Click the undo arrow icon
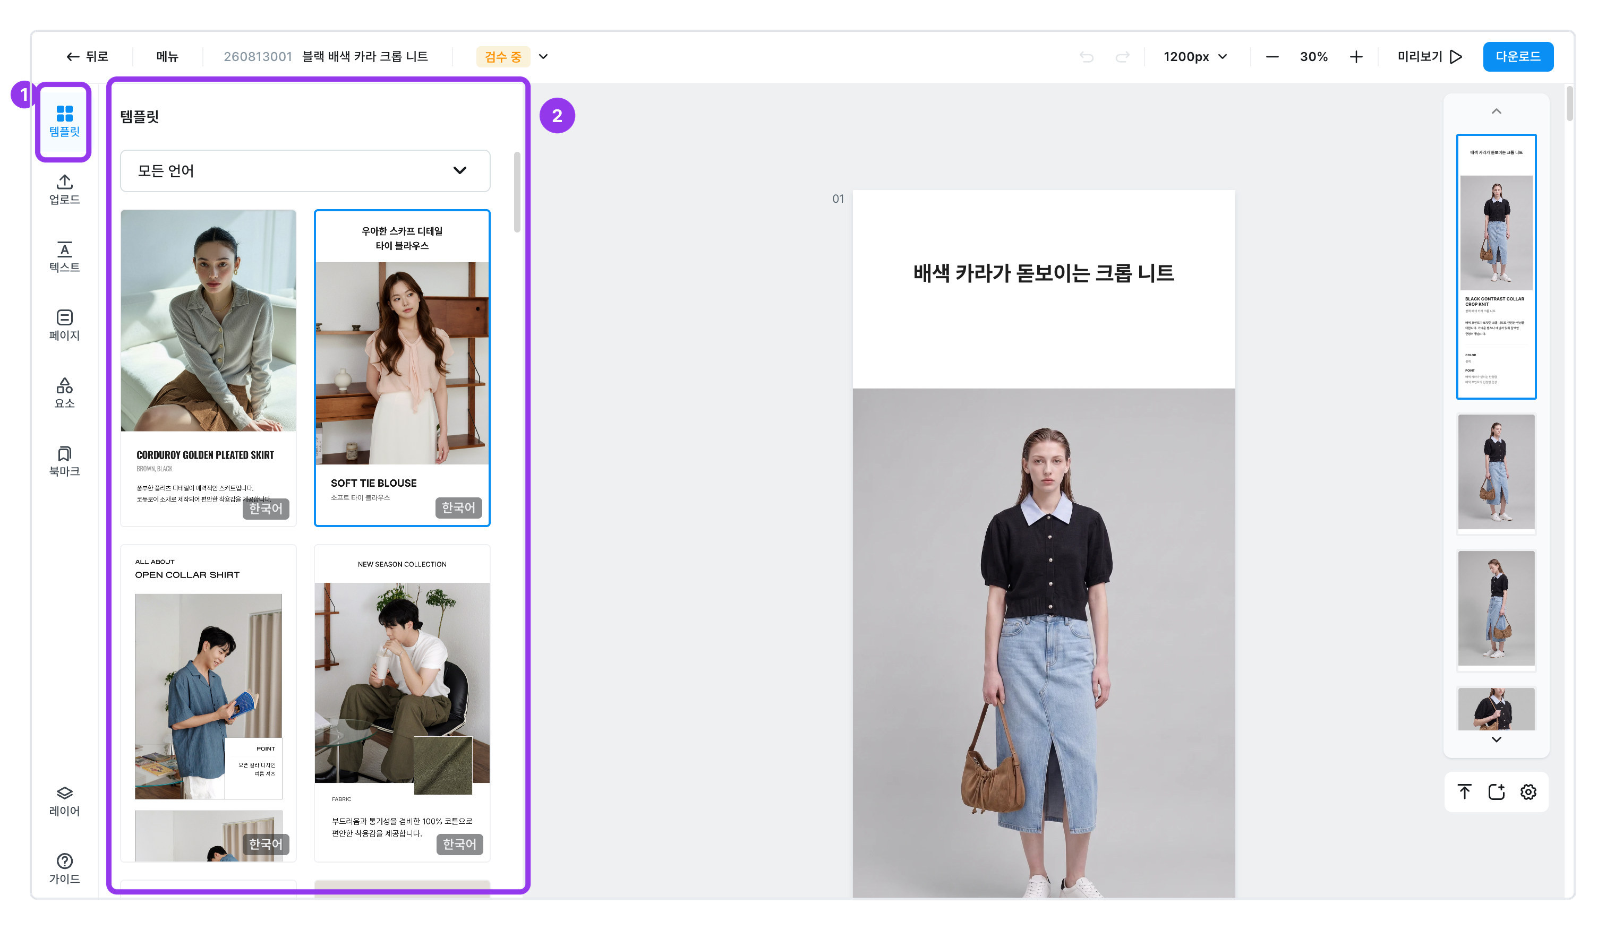 1087,57
